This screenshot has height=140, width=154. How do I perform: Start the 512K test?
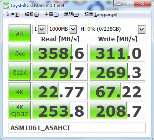click(20, 72)
